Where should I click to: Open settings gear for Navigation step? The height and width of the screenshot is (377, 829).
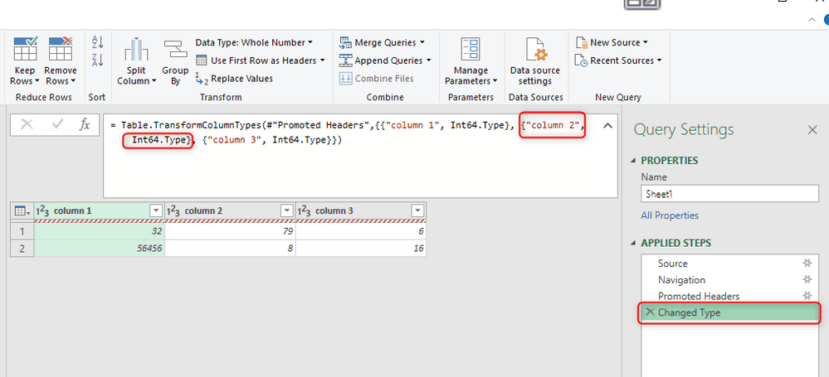(x=807, y=280)
